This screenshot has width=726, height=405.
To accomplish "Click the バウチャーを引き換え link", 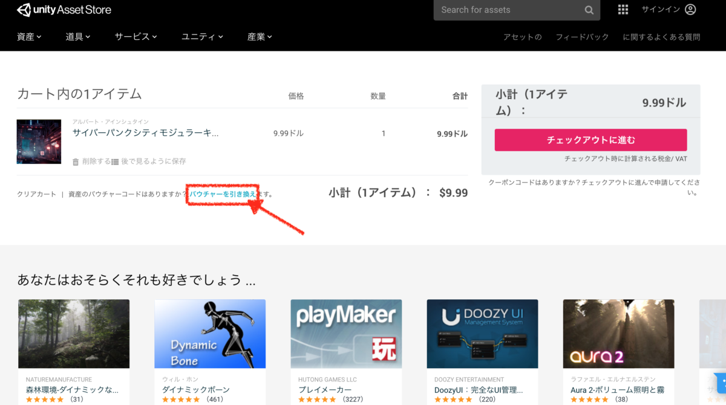I will (x=223, y=194).
